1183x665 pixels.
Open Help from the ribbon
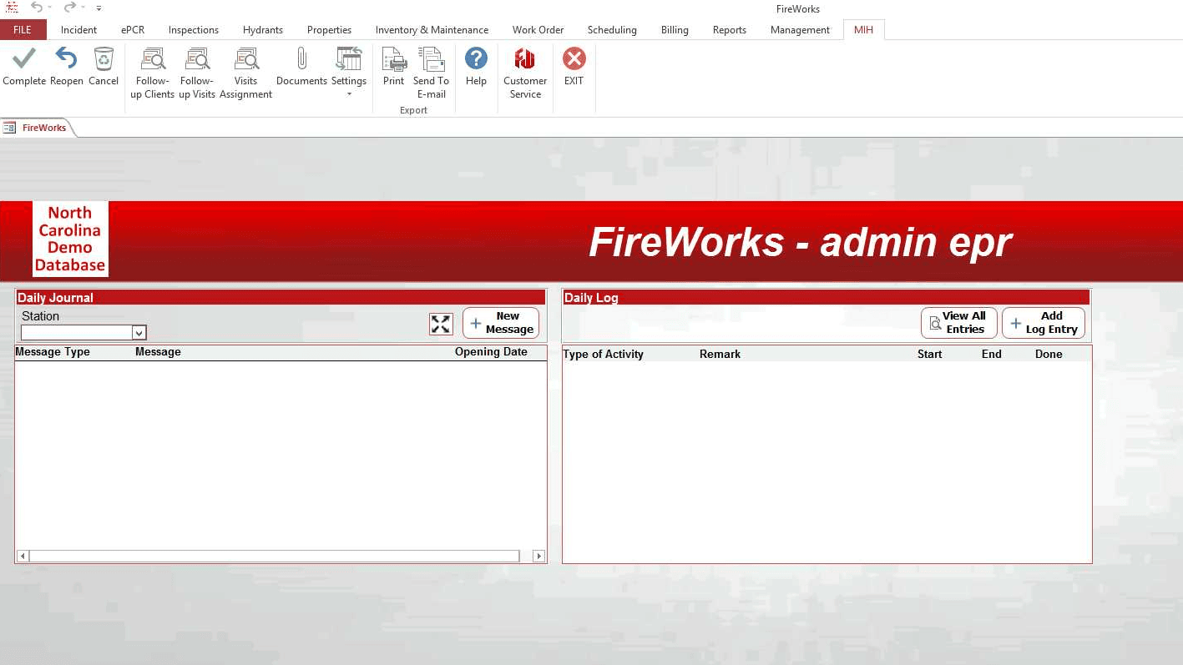tap(476, 67)
